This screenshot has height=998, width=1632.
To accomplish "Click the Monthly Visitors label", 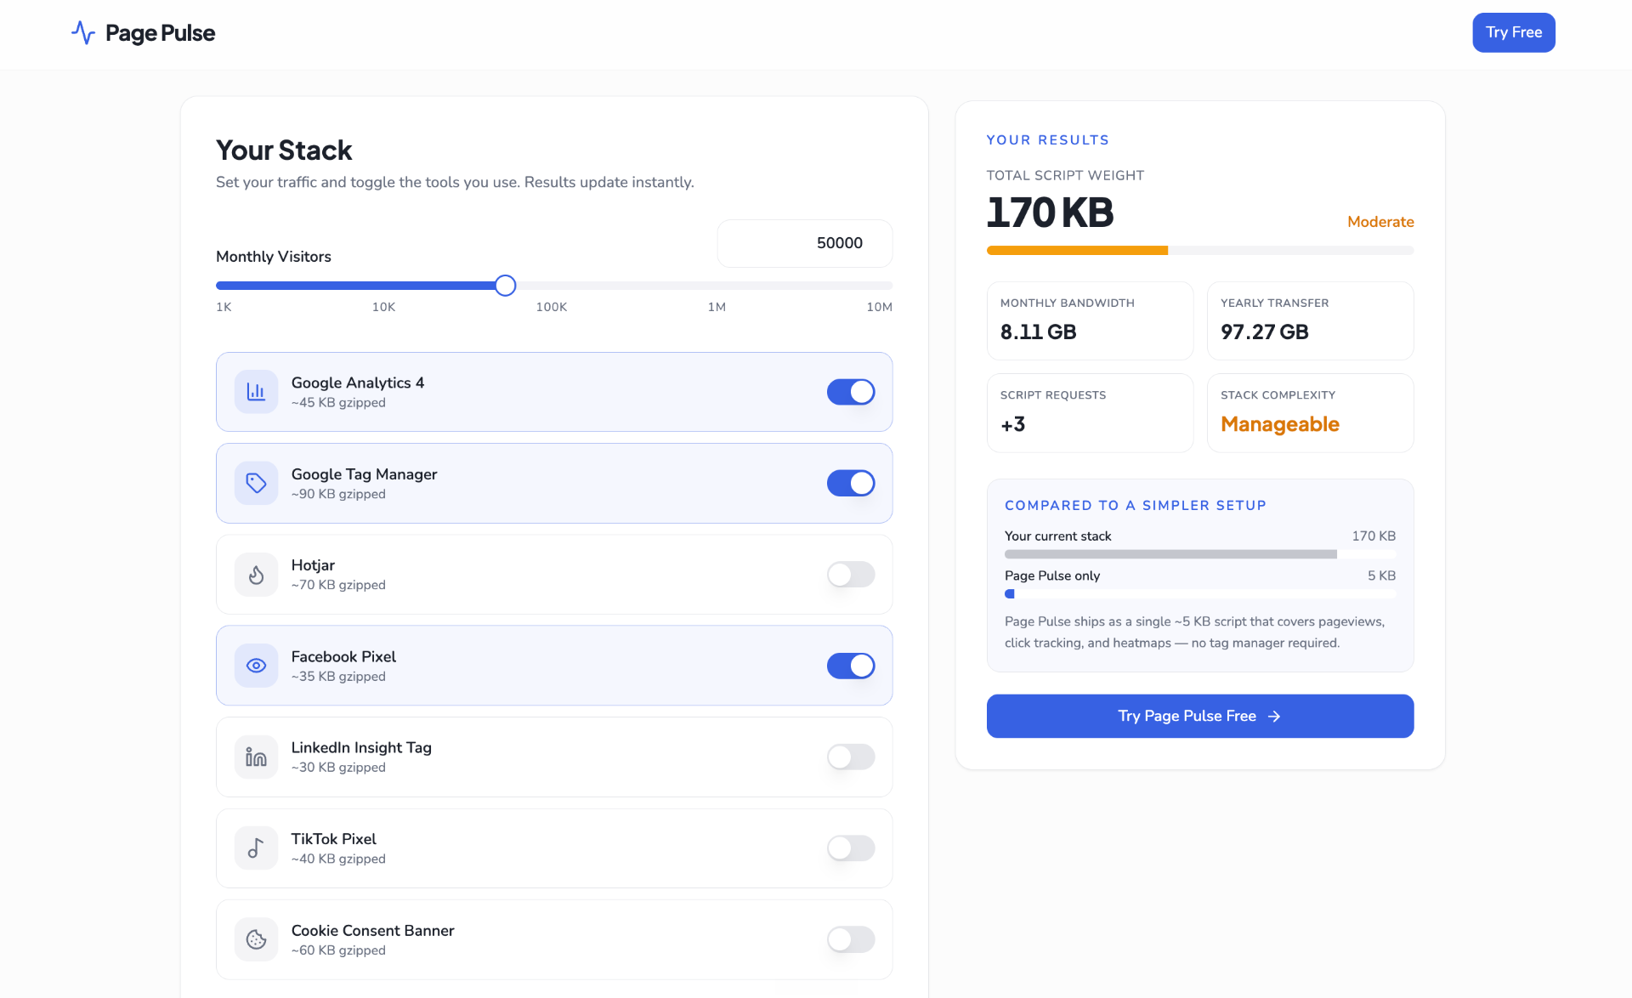I will click(x=274, y=257).
